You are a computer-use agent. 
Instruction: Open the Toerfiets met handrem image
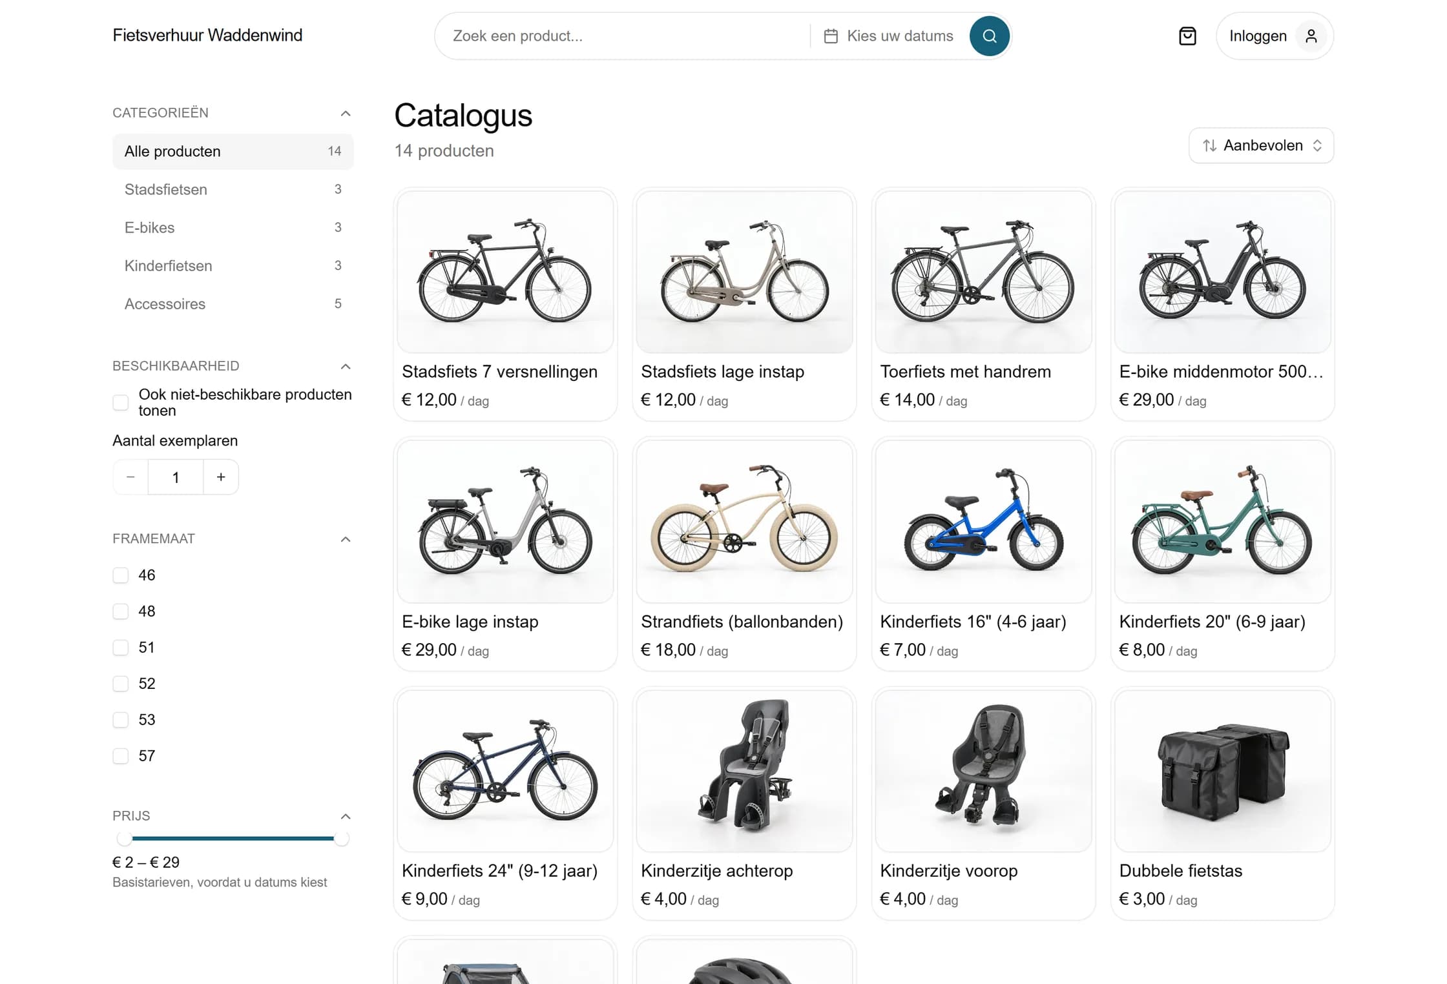click(983, 272)
